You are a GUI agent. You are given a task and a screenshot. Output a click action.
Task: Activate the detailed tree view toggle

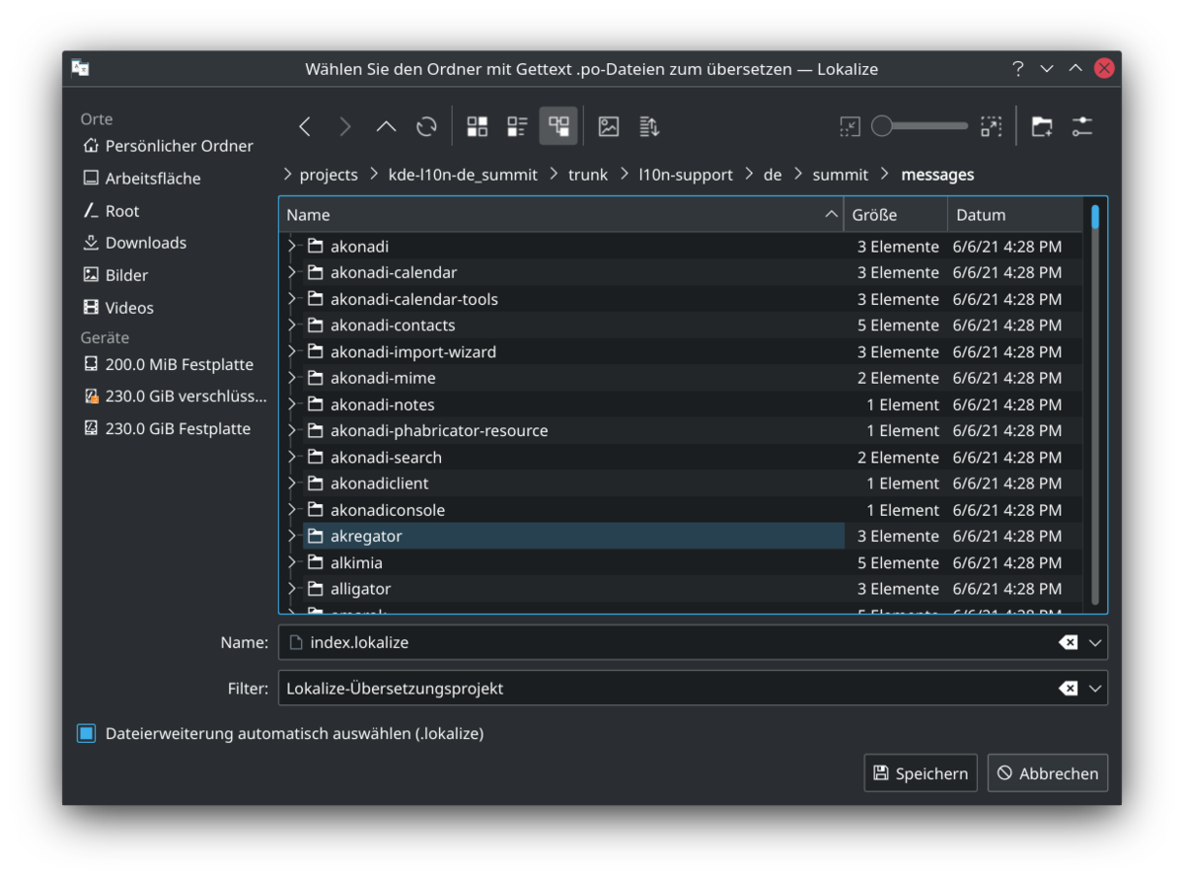click(x=558, y=126)
